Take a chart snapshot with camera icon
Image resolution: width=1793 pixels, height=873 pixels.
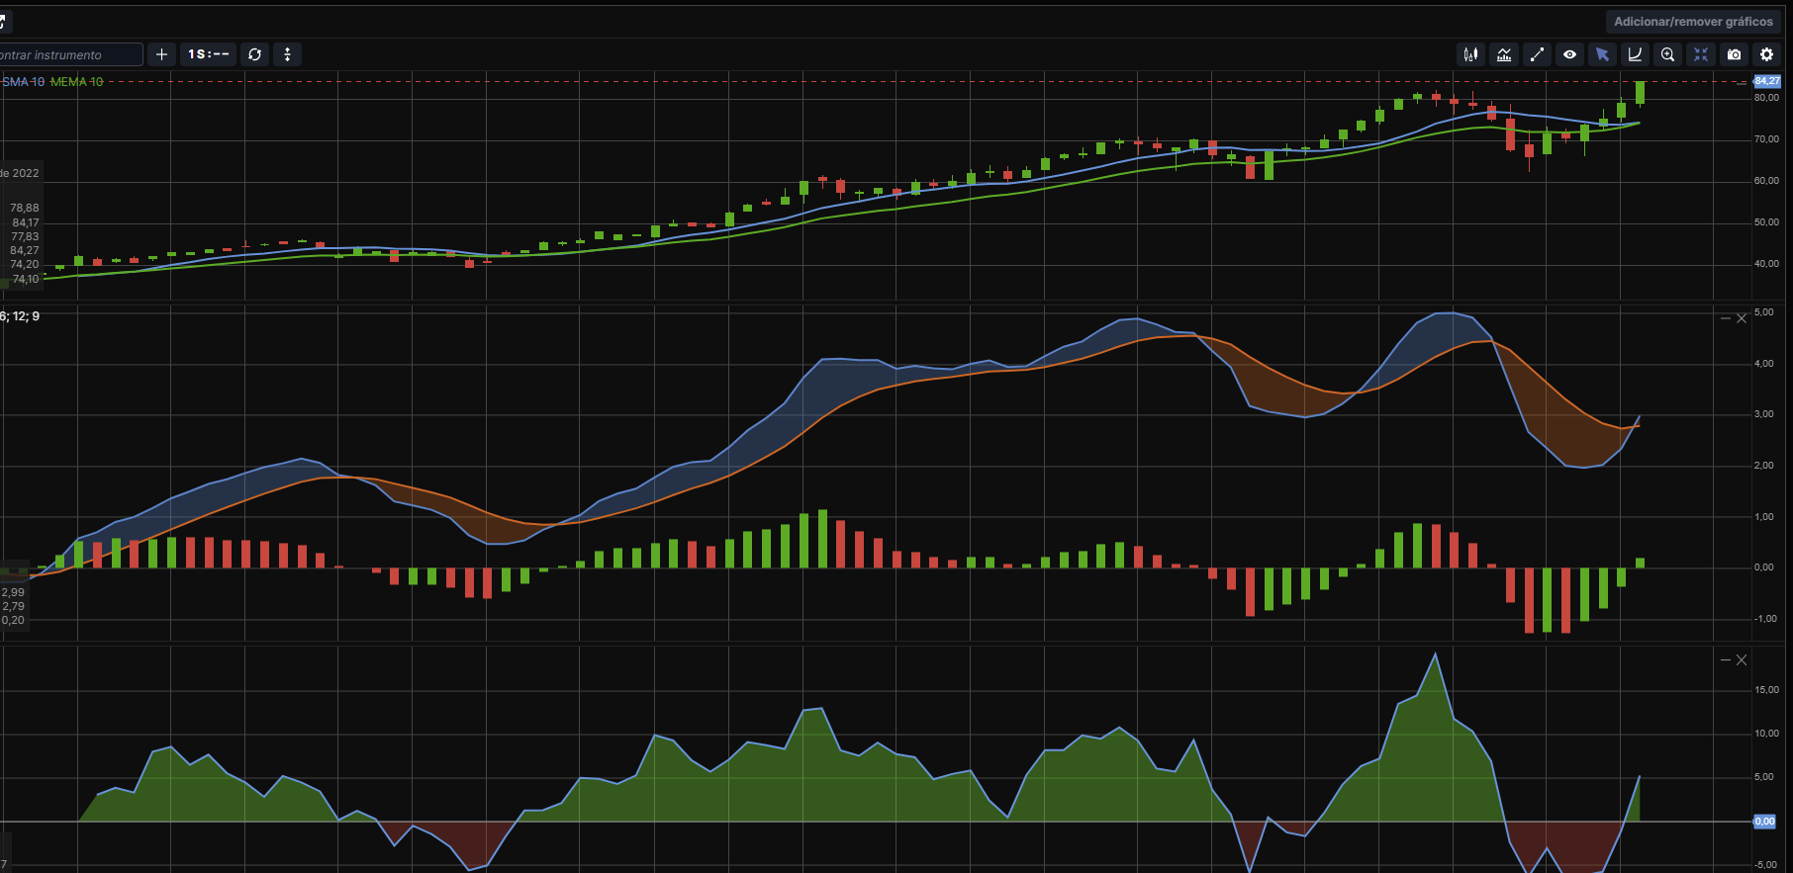(1734, 54)
